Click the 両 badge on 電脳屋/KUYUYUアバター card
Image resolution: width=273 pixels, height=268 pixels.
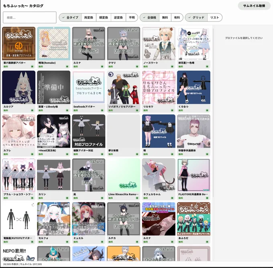32,242
